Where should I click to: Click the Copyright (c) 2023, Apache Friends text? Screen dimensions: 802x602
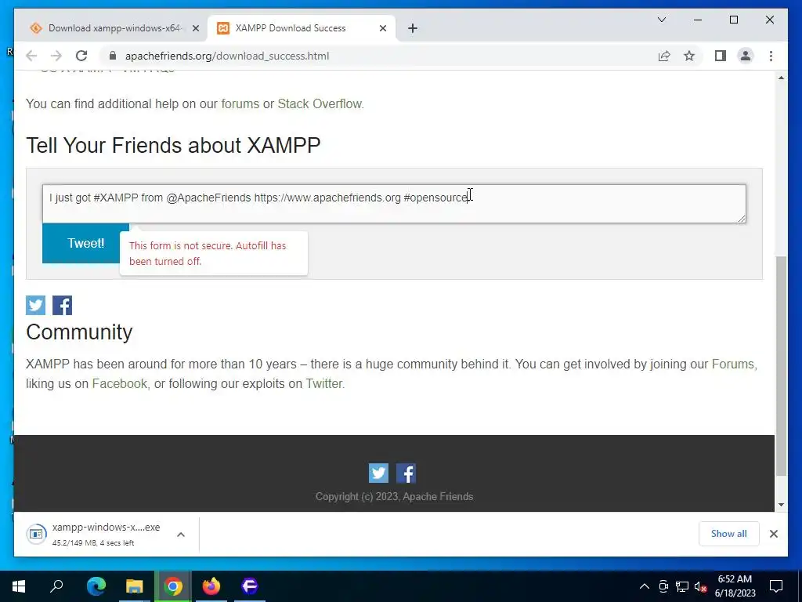[395, 496]
